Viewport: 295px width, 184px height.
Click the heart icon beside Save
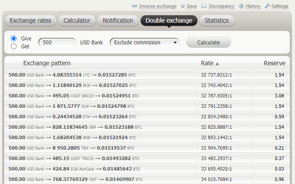tap(183, 6)
